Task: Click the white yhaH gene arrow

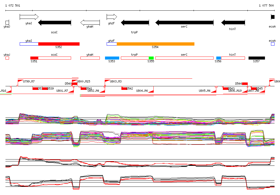Action: (x=90, y=22)
